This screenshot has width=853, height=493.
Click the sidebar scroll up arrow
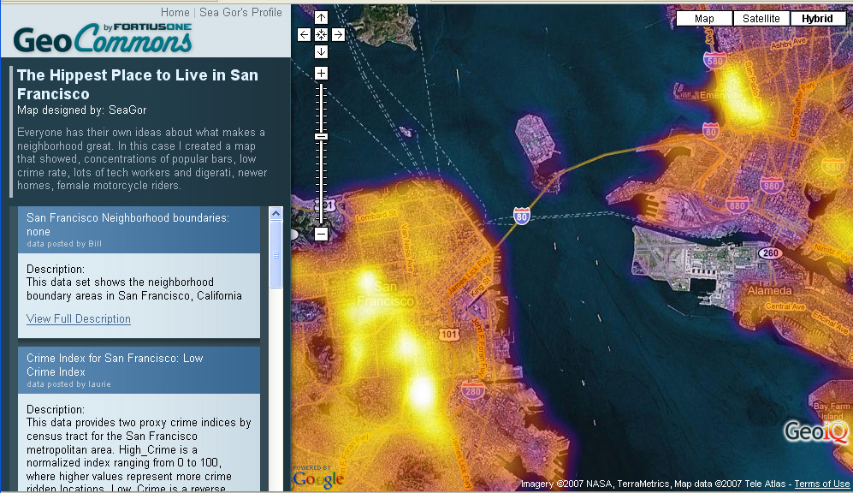(x=275, y=213)
